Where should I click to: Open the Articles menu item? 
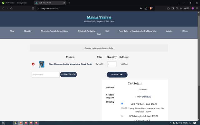coord(169,31)
